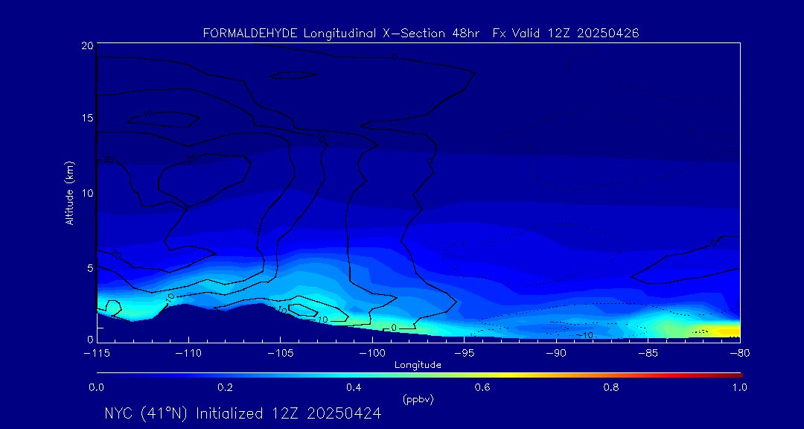Click the '(ppbv)' unit label

pos(418,400)
